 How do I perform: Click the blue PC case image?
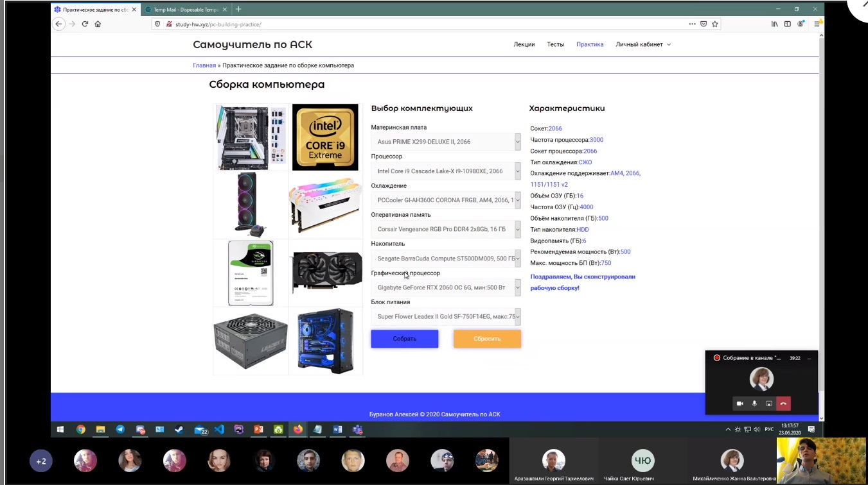coord(326,341)
